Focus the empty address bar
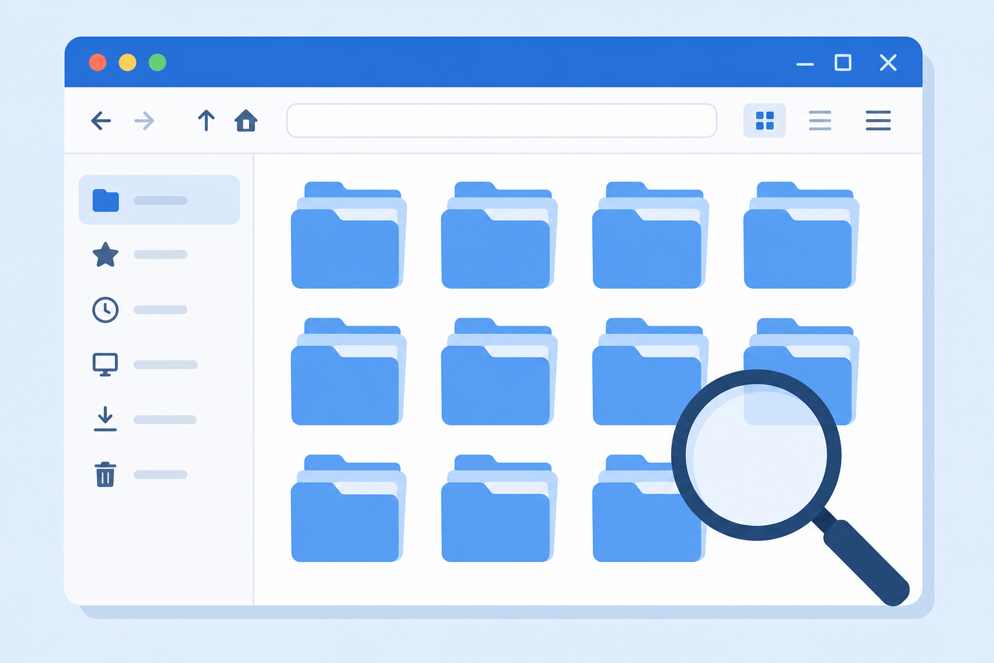Image resolution: width=994 pixels, height=663 pixels. point(502,120)
